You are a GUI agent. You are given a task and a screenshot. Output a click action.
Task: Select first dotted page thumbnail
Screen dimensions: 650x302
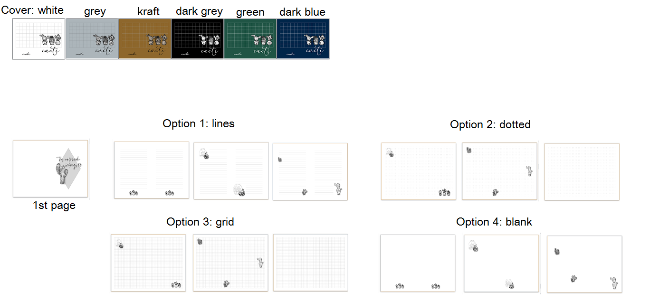pos(419,171)
